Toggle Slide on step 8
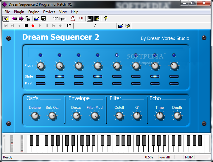 click(174, 76)
